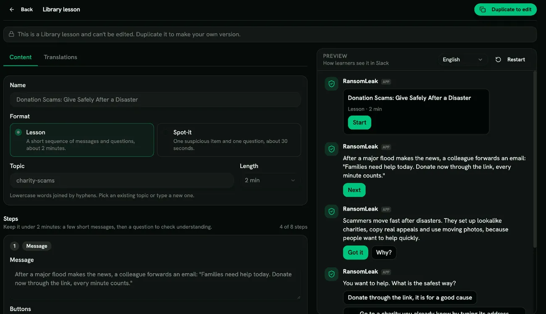546x314 pixels.
Task: Click Start on the preview lesson card
Action: tap(360, 122)
